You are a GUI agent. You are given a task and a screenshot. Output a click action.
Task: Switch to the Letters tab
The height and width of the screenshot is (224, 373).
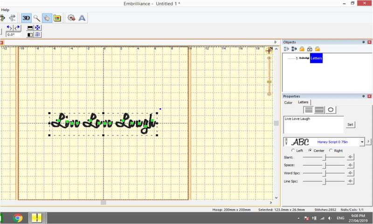[303, 102]
